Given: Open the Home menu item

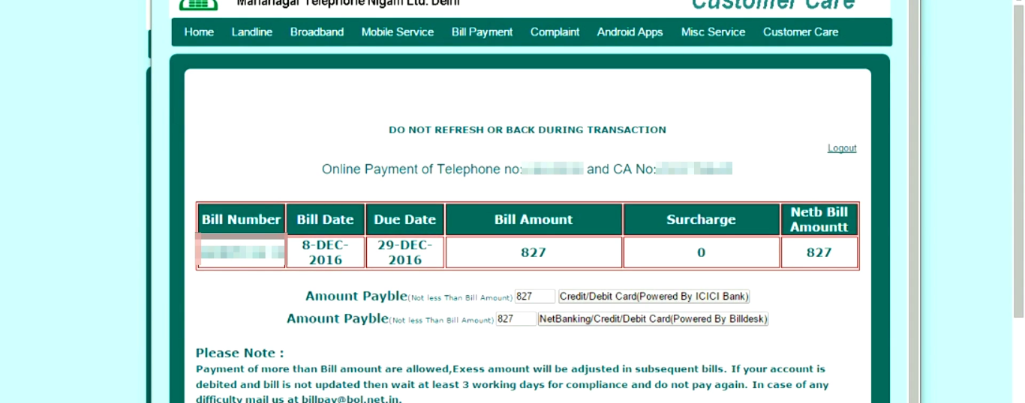Looking at the screenshot, I should (x=199, y=32).
